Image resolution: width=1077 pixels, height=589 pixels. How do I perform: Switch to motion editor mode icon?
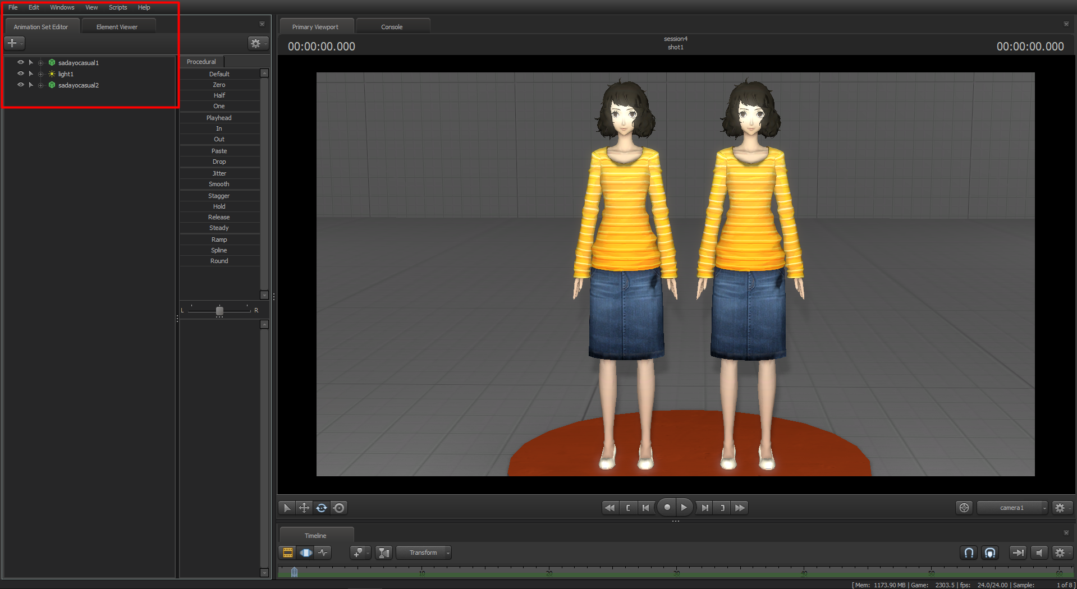[306, 553]
